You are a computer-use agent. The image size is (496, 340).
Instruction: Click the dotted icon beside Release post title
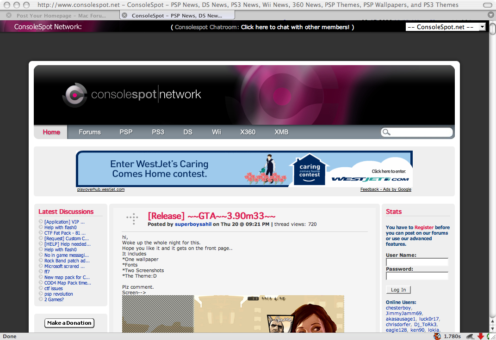pyautogui.click(x=132, y=219)
